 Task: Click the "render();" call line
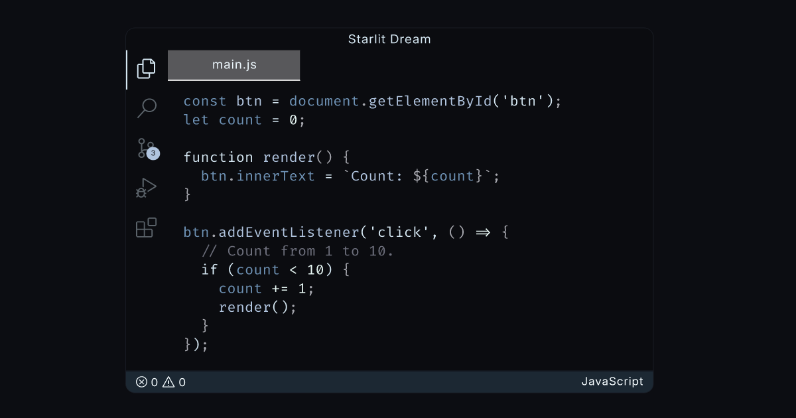pos(257,307)
